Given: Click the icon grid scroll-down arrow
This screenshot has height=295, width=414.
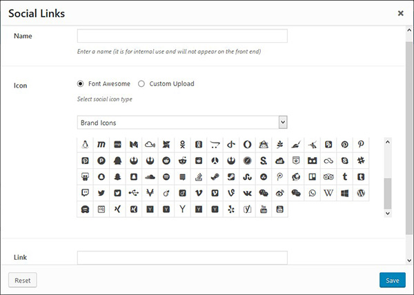Looking at the screenshot, I should 388,213.
